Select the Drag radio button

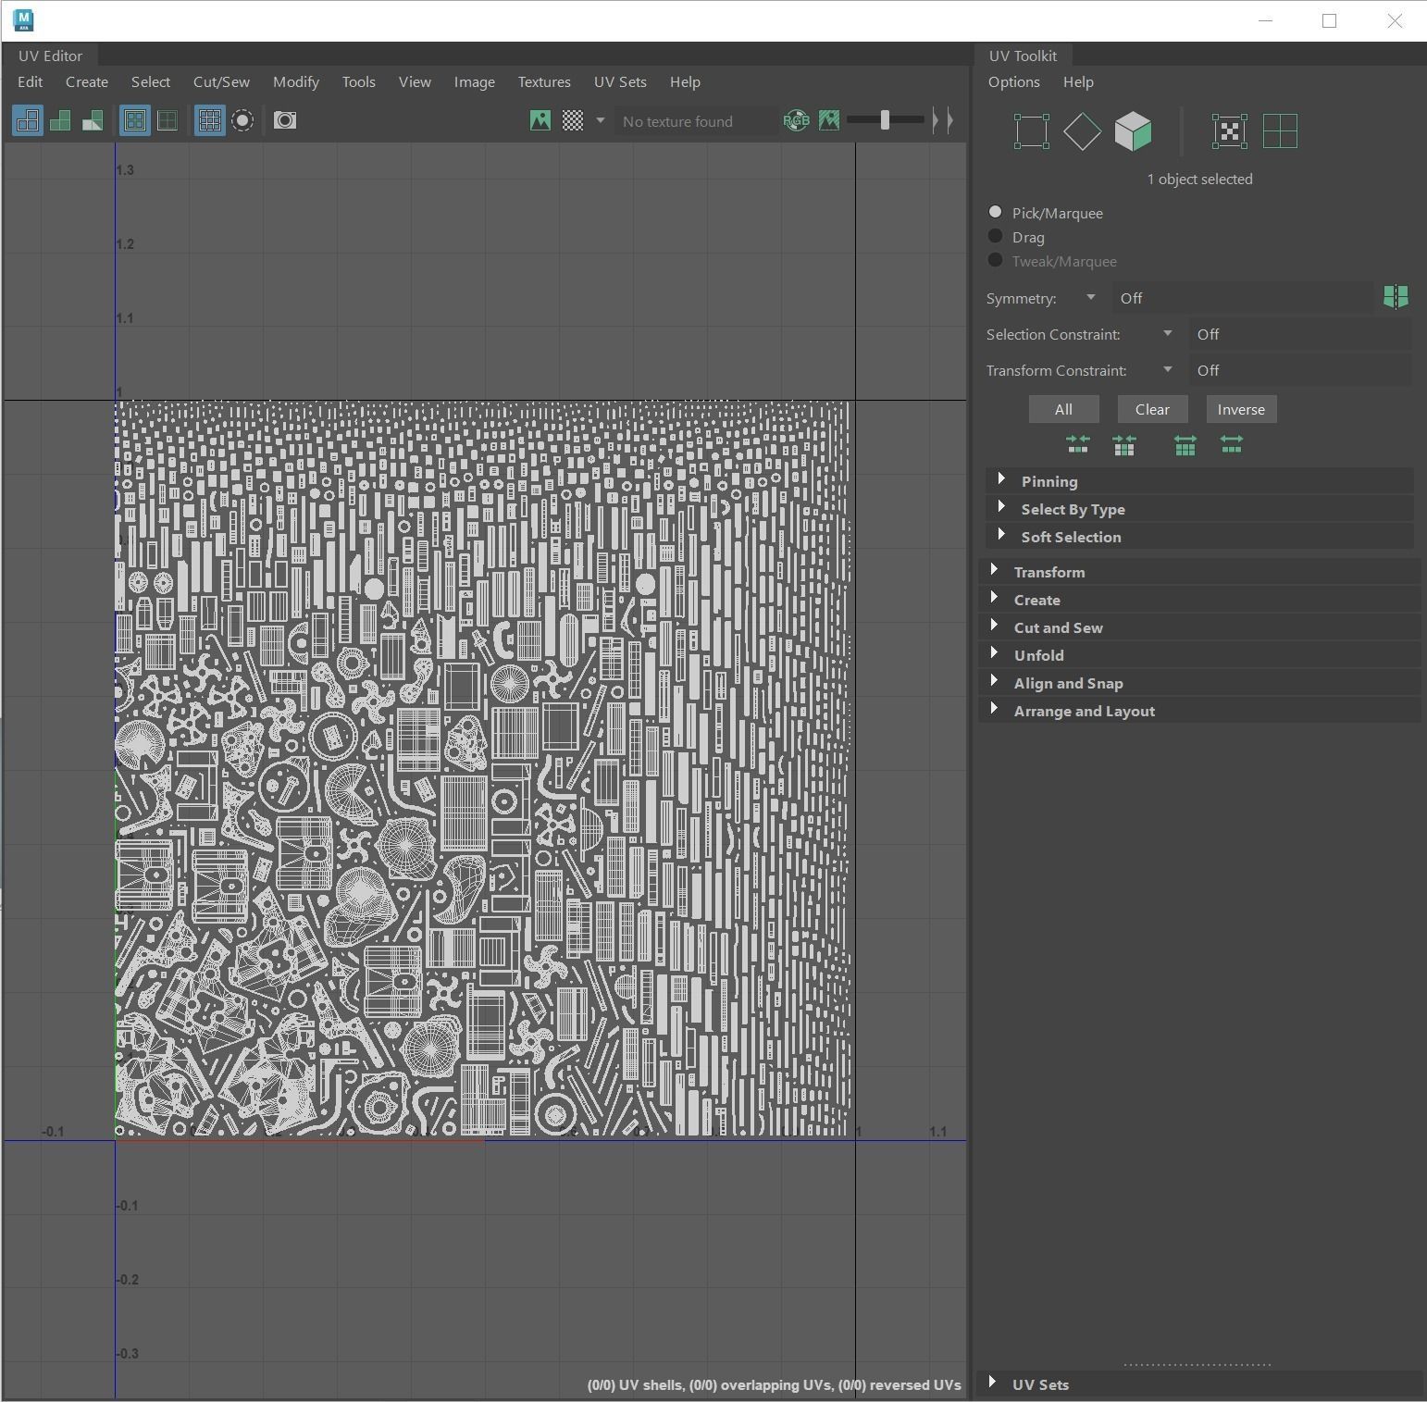point(996,237)
